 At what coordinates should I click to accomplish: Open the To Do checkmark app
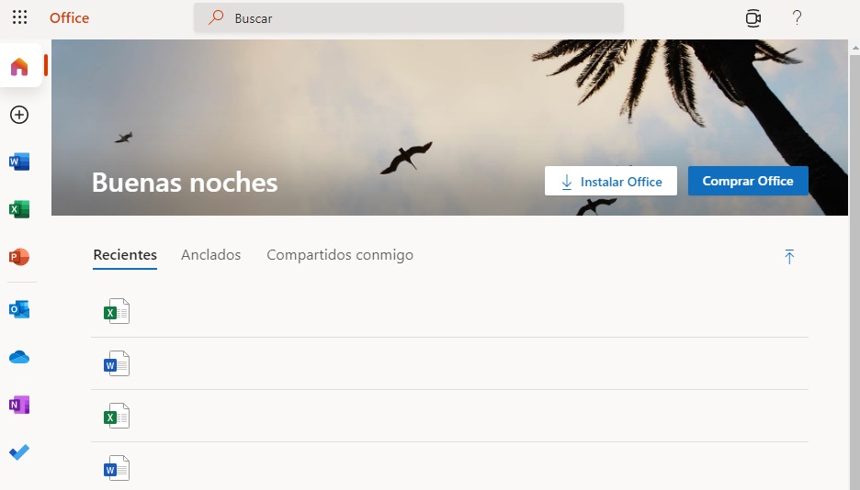[x=19, y=452]
